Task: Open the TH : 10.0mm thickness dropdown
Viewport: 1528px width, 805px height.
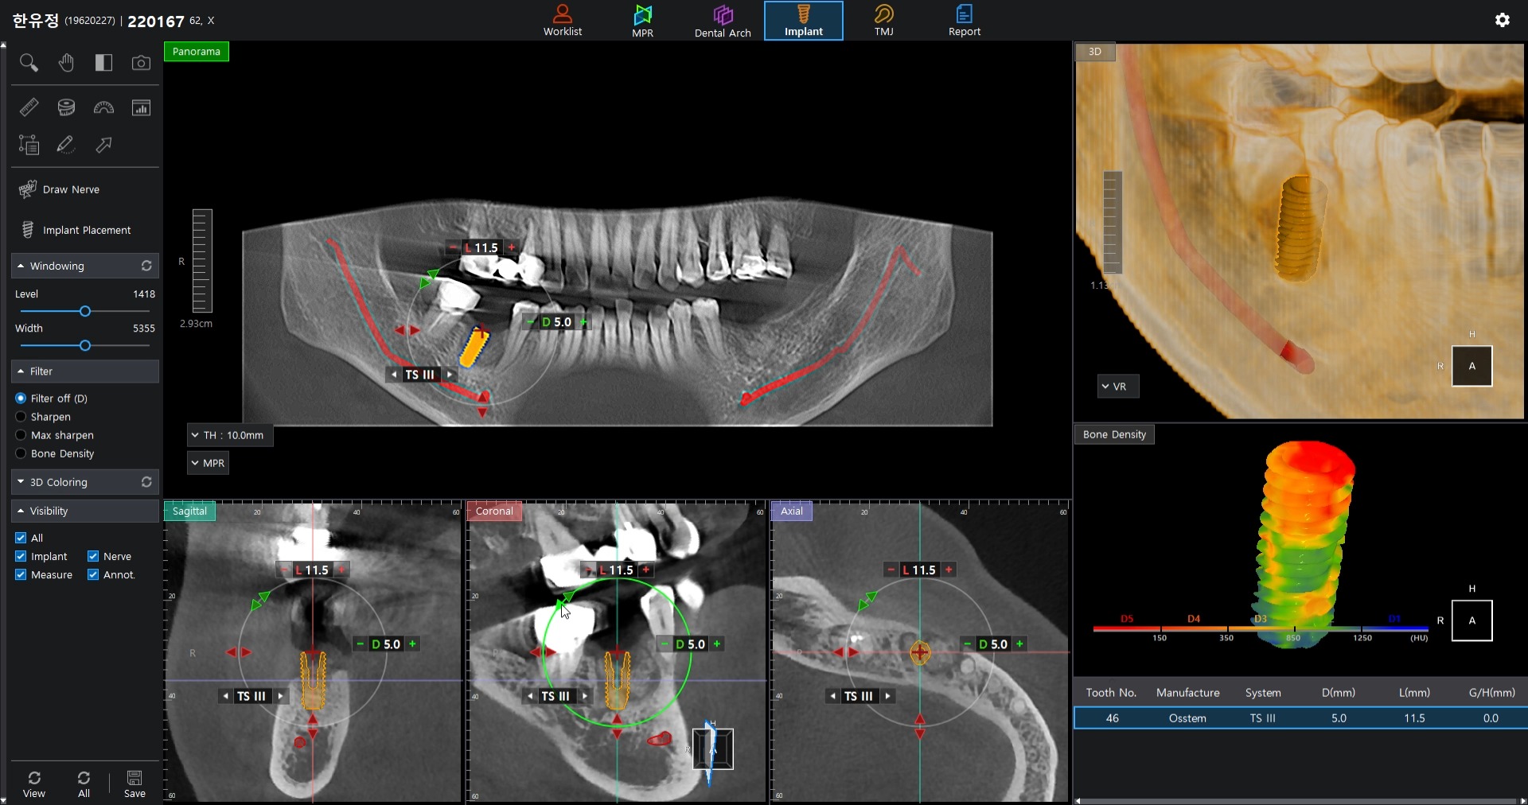Action: [230, 435]
